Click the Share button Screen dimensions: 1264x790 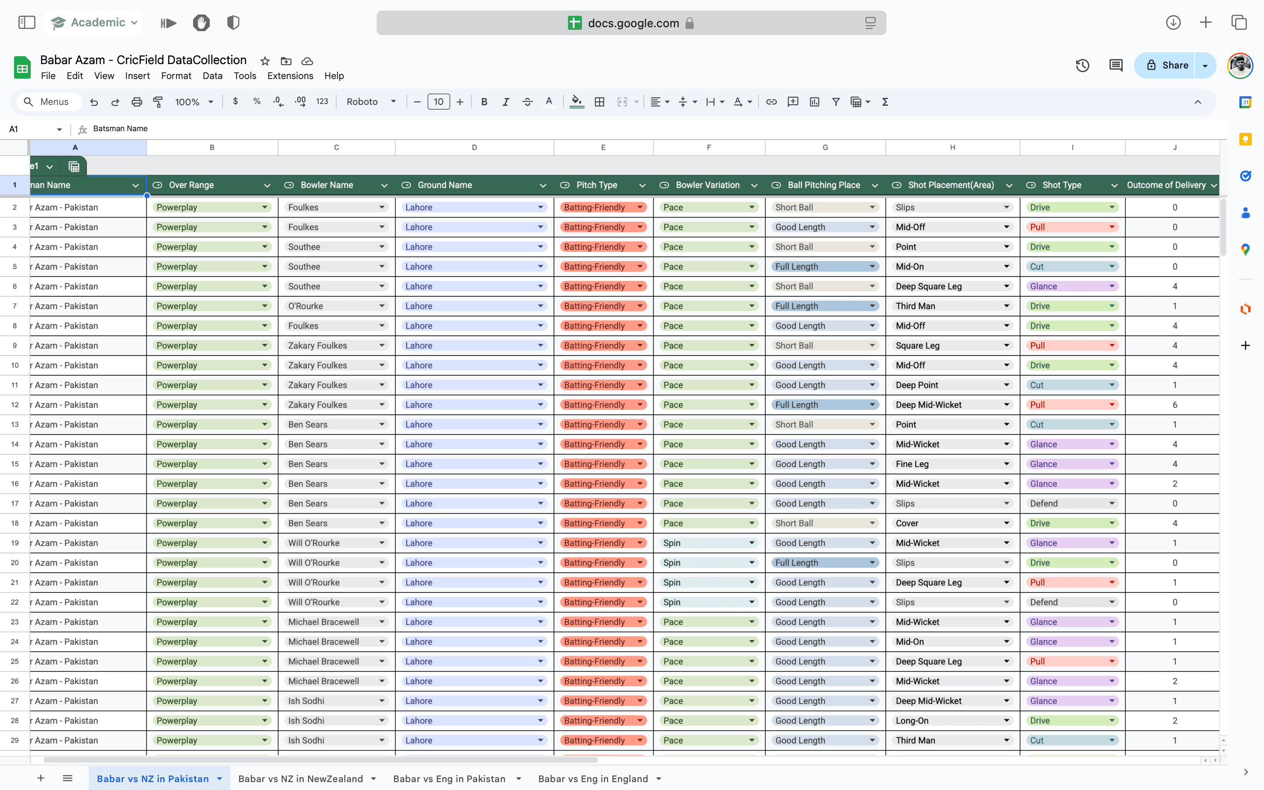tap(1170, 65)
